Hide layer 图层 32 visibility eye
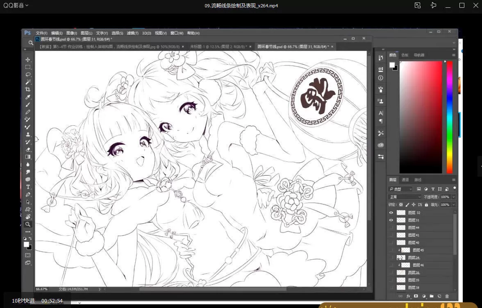 pos(391,213)
